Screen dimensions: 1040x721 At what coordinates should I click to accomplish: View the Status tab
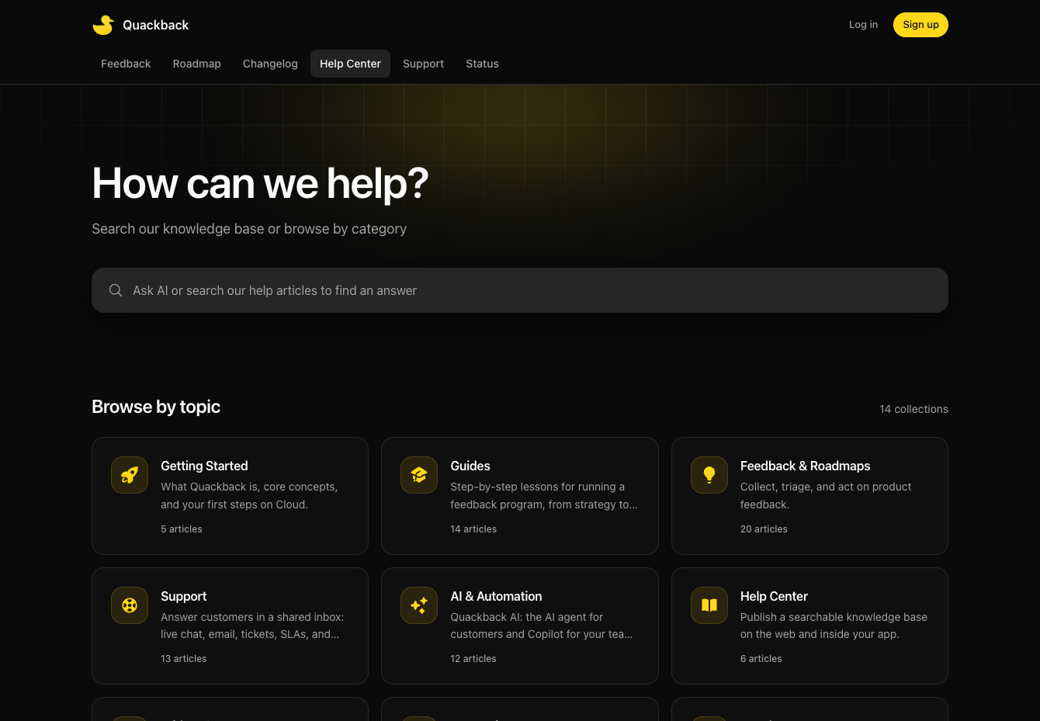click(482, 64)
